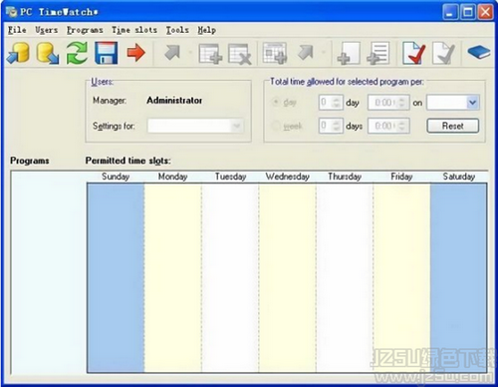Click the per-week days count spinner
Image resolution: width=498 pixels, height=387 pixels.
(x=331, y=126)
